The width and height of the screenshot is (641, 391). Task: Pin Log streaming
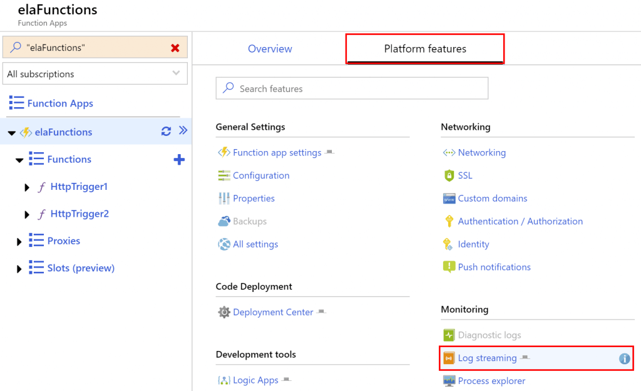(x=525, y=357)
